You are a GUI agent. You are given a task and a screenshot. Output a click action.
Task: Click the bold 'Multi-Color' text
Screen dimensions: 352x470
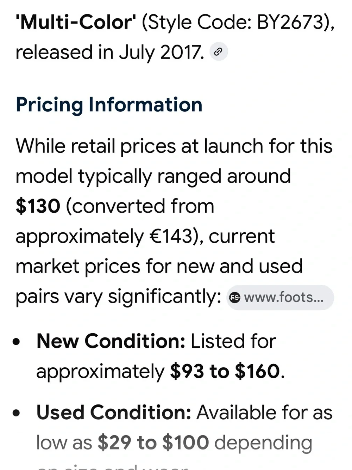76,22
